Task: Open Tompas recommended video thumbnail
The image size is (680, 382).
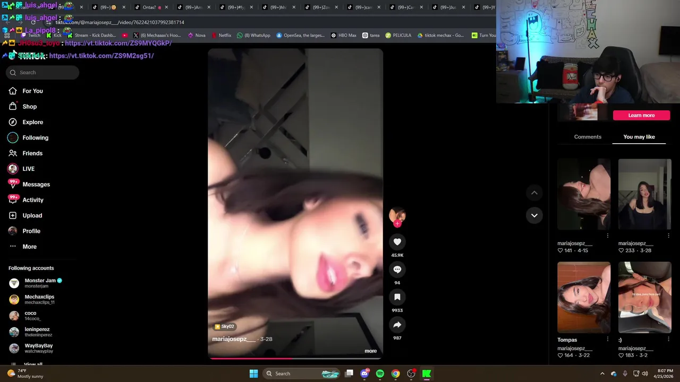Action: point(584,297)
